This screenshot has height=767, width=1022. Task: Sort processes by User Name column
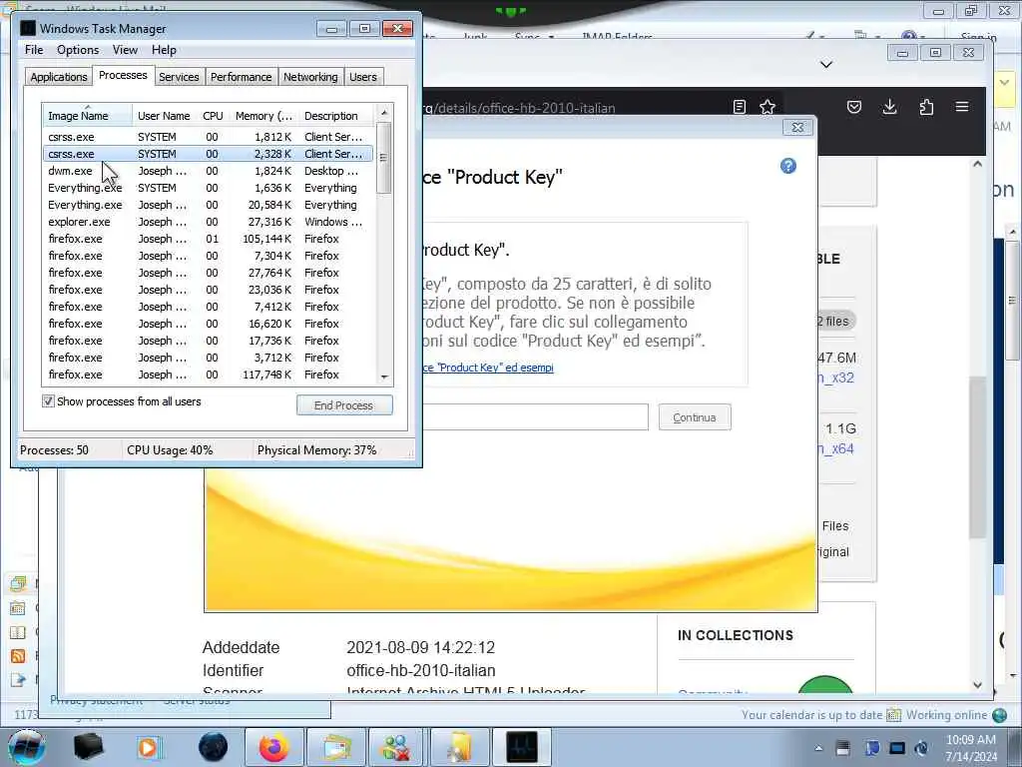[x=164, y=116]
